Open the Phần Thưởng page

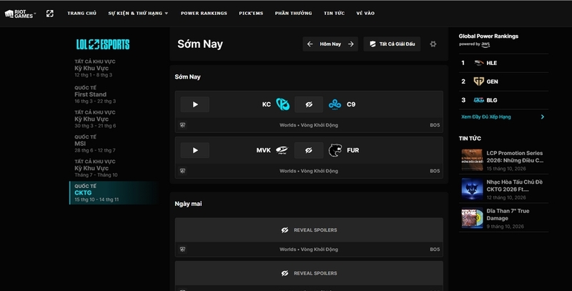[x=293, y=14]
